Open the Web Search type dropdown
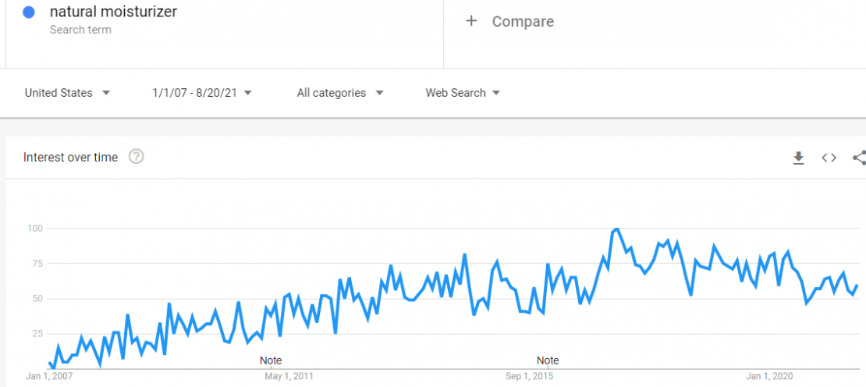This screenshot has width=866, height=387. click(x=463, y=93)
